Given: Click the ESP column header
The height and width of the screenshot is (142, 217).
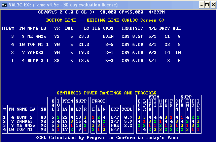Looking at the screenshot, I should (x=115, y=109).
